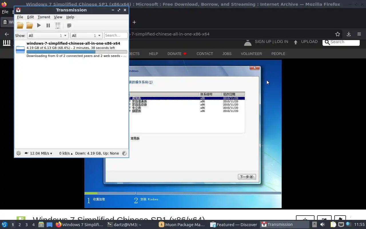Click the Internet Archive logo icon
This screenshot has height=229, width=366.
point(7,43)
